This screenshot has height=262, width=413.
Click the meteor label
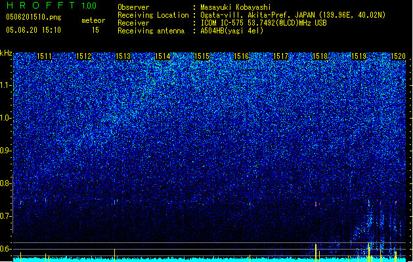pos(93,20)
